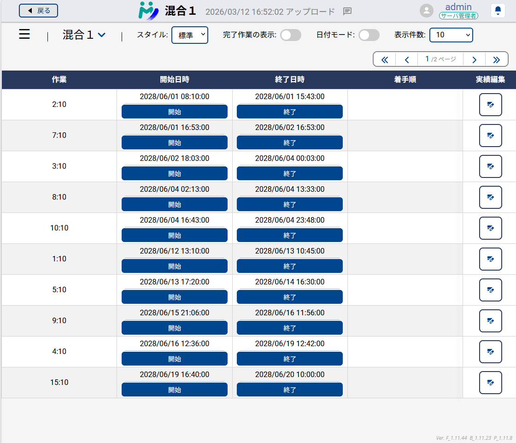The height and width of the screenshot is (443, 516).
Task: Click the app logo next to 混合1
Action: point(148,11)
